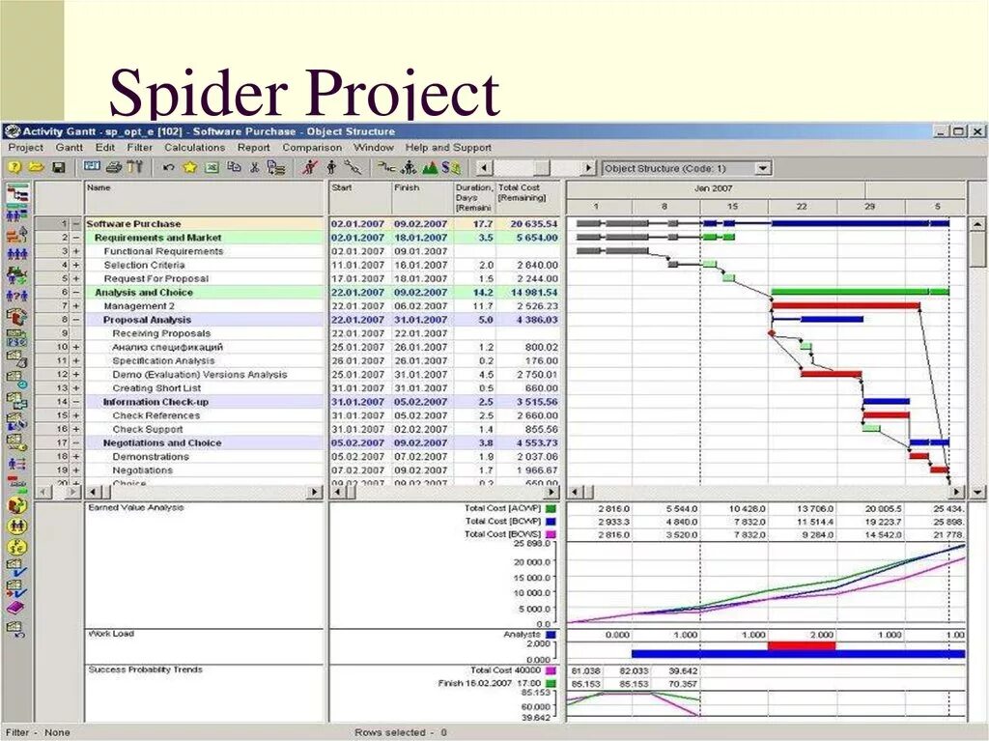Expand row 4 Selection Criteria
The image size is (989, 741).
(x=76, y=265)
